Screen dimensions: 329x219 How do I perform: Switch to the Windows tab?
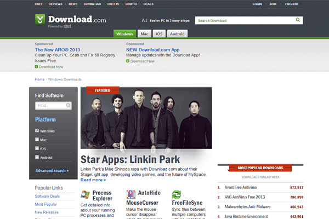pos(124,34)
